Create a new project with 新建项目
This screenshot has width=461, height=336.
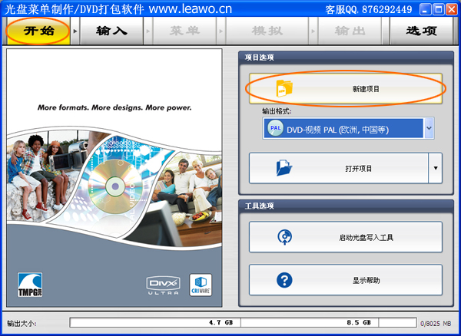pos(346,88)
